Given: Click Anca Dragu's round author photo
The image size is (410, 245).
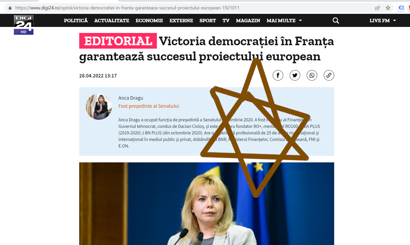Looking at the screenshot, I should pyautogui.click(x=99, y=107).
